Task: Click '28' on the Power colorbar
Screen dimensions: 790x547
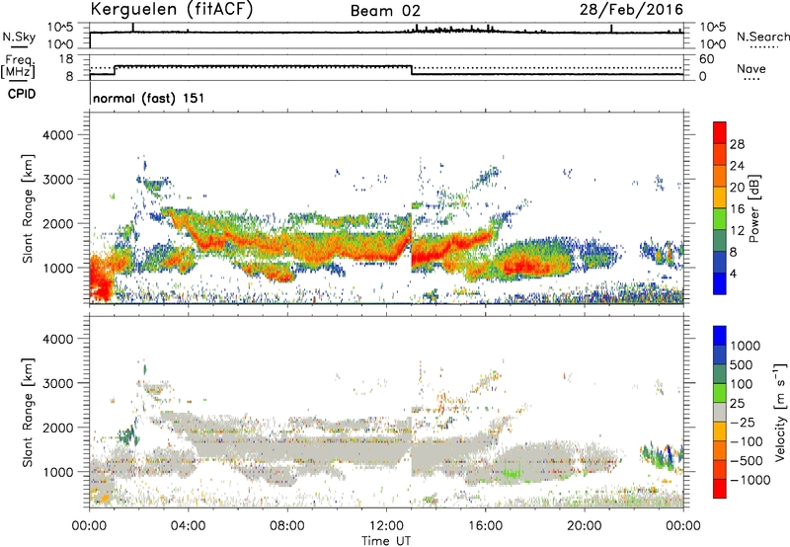Action: 737,144
